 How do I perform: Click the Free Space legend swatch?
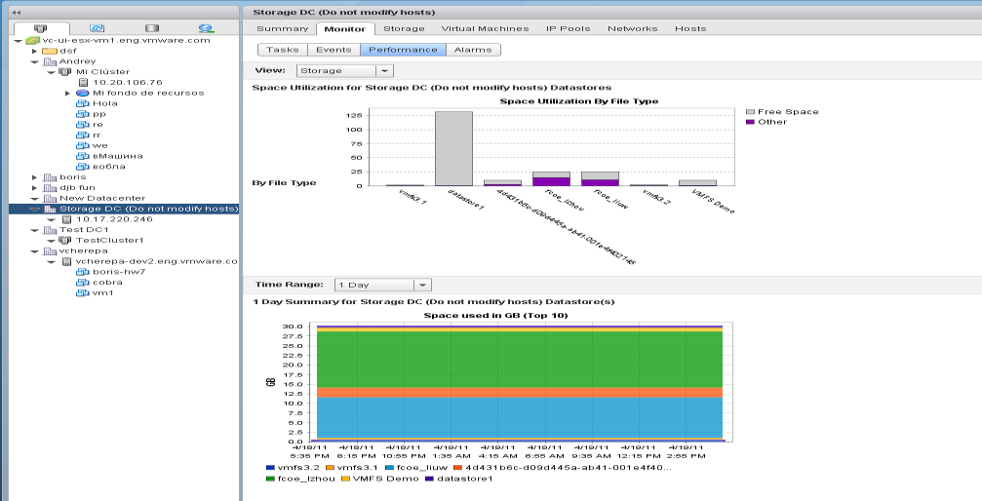[x=750, y=111]
